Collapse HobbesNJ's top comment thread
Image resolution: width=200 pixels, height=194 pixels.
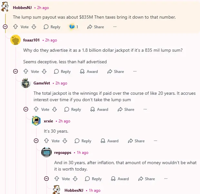point(5,27)
